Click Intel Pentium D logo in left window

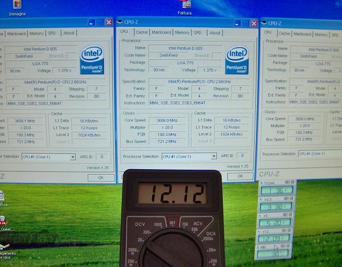91,59
